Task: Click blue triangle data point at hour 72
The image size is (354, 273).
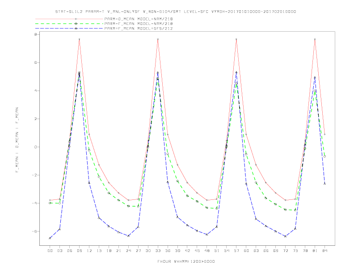Action: [285, 236]
